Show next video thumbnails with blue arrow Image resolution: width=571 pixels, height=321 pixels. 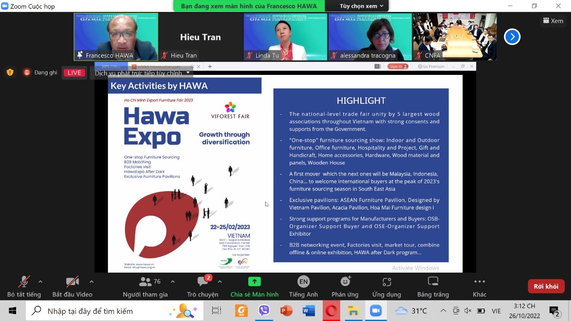click(x=512, y=37)
